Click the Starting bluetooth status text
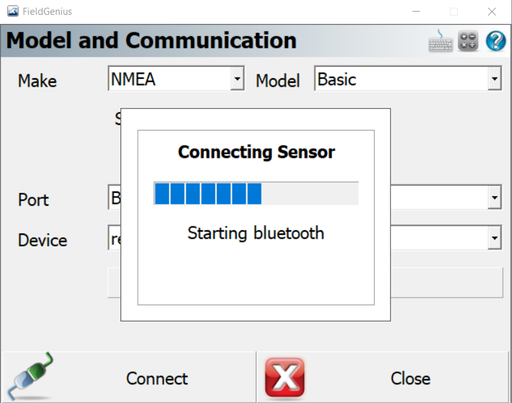This screenshot has width=512, height=403. pyautogui.click(x=256, y=233)
